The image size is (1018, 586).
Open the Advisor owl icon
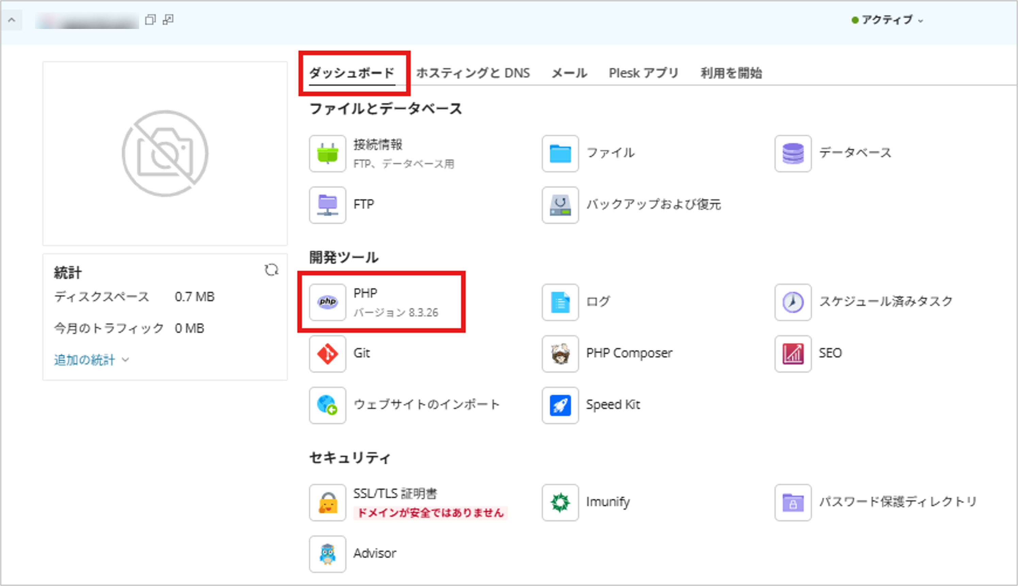point(327,554)
